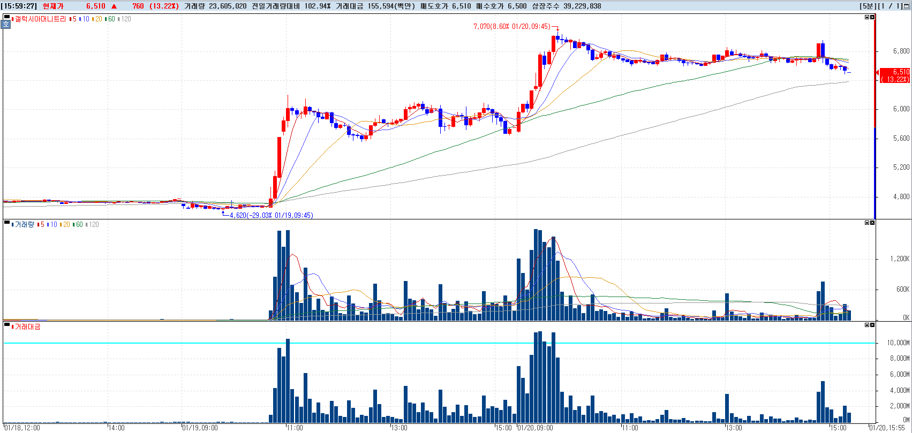Maximize the price chart pane
This screenshot has height=433, width=912.
pyautogui.click(x=867, y=17)
